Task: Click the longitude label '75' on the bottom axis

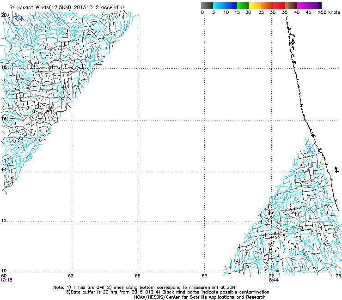Action: point(338,276)
